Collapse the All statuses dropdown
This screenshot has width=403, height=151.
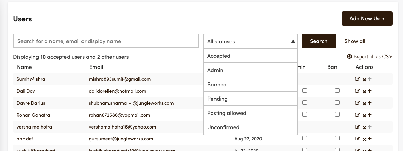[250, 41]
